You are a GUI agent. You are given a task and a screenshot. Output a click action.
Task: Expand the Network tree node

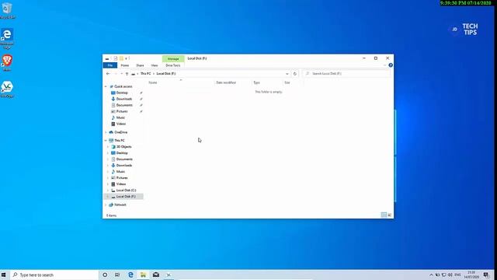(106, 205)
